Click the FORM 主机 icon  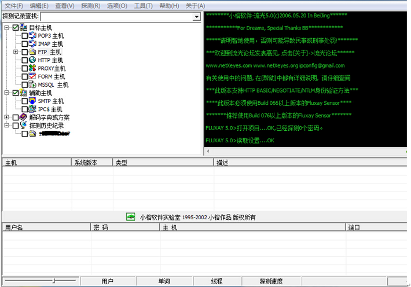point(33,76)
